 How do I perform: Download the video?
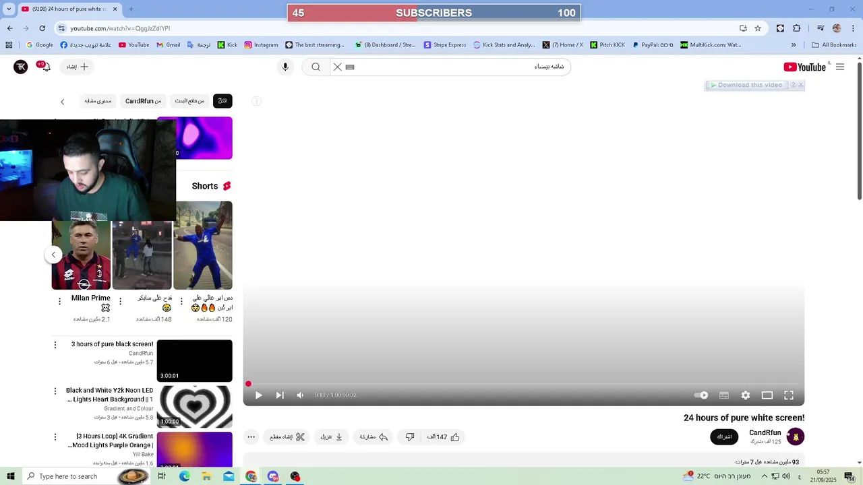[x=332, y=437]
